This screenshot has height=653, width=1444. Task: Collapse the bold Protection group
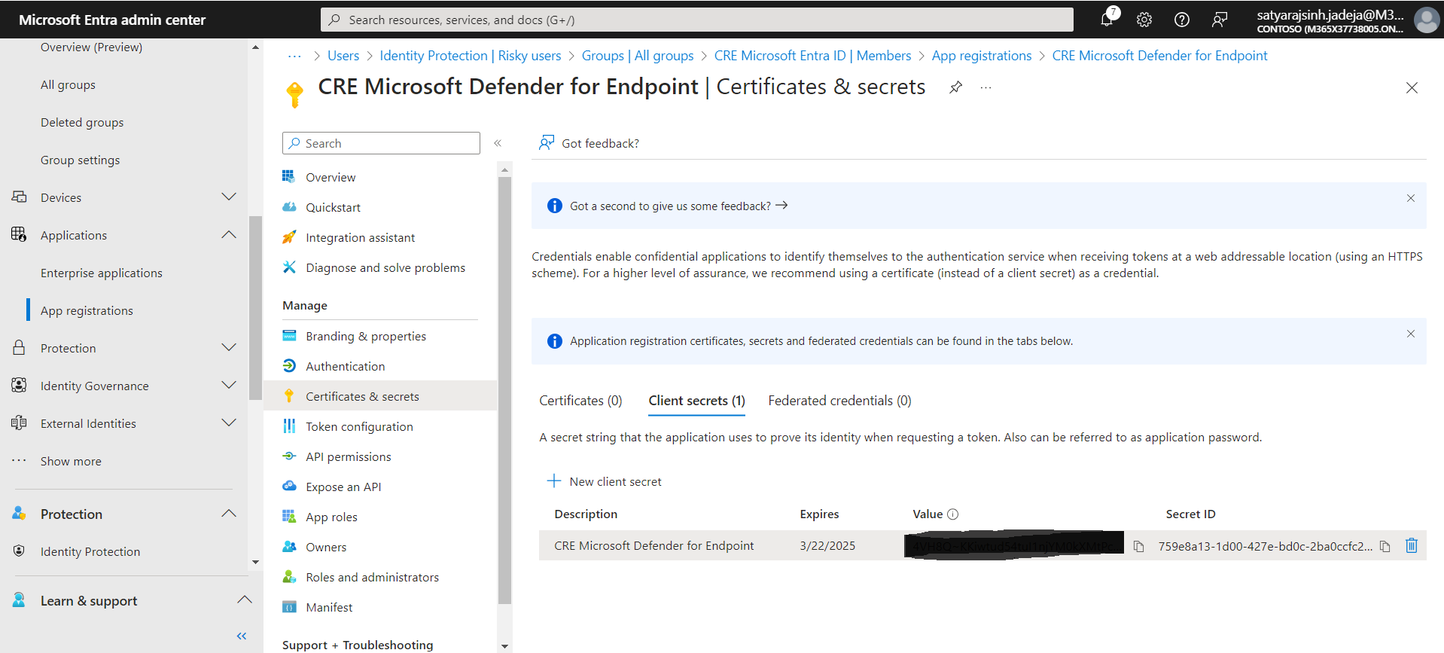coord(229,514)
